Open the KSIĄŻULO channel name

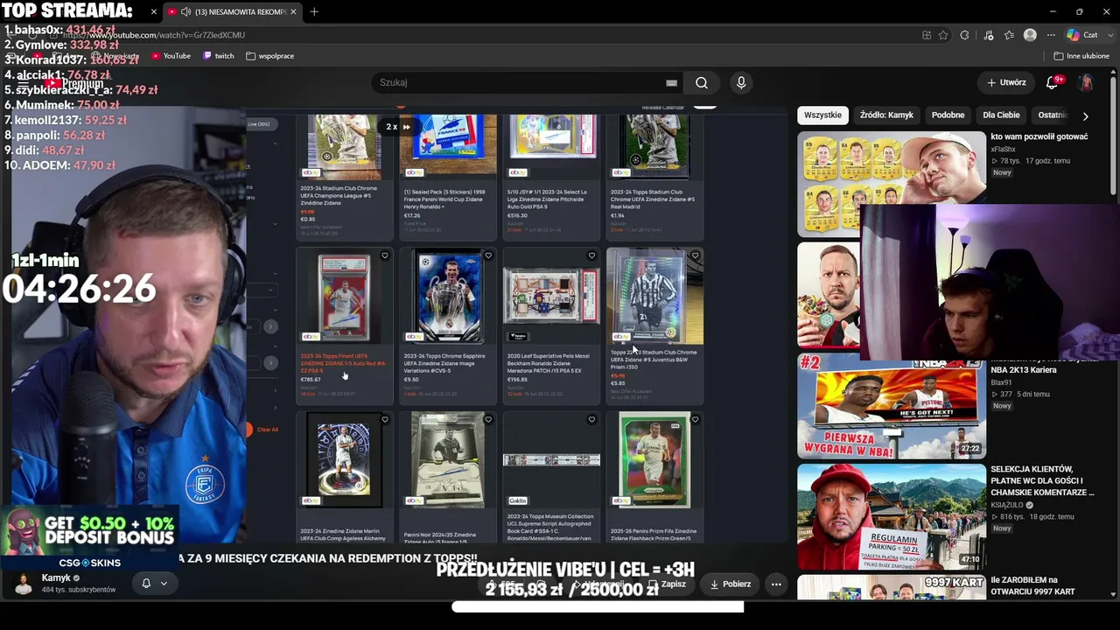[x=1007, y=505]
